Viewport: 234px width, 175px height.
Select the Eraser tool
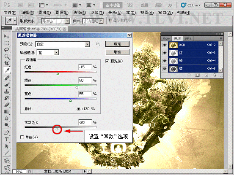coord(7,105)
